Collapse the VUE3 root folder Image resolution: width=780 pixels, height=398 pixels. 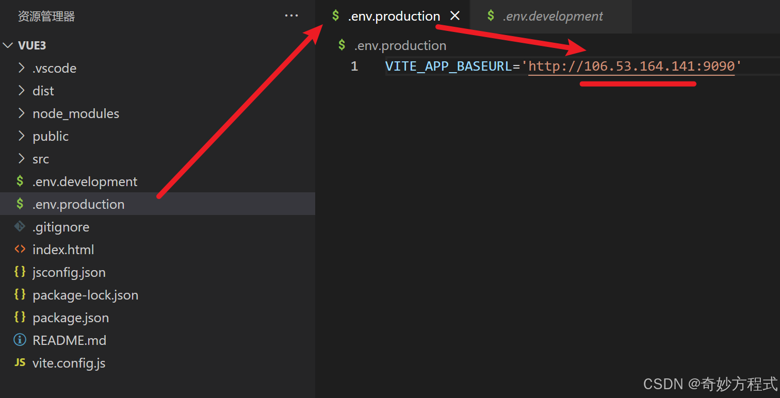click(x=8, y=45)
